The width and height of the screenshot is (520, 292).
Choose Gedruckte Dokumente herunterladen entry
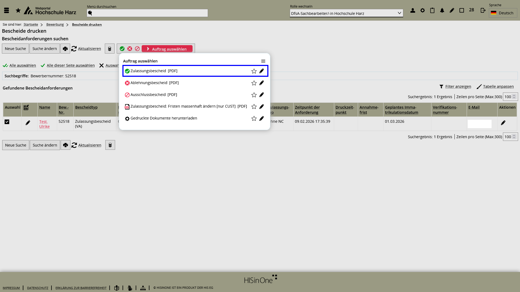point(164,118)
